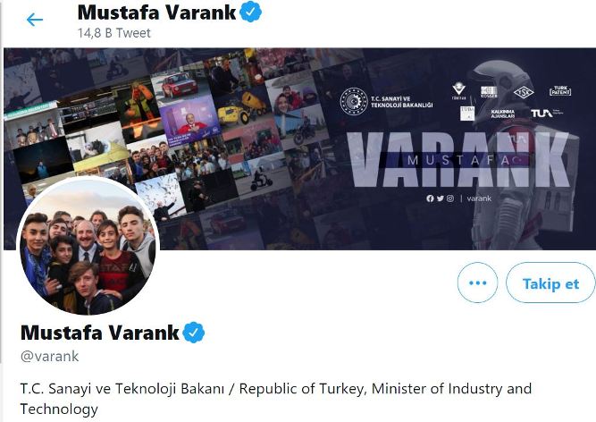Open the circular profile picture

88,246
